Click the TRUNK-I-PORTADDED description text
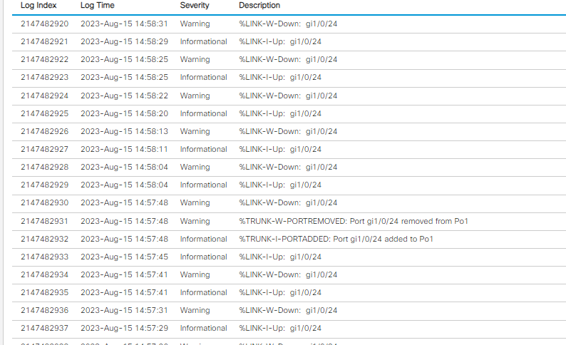This screenshot has height=345, width=566. [336, 239]
